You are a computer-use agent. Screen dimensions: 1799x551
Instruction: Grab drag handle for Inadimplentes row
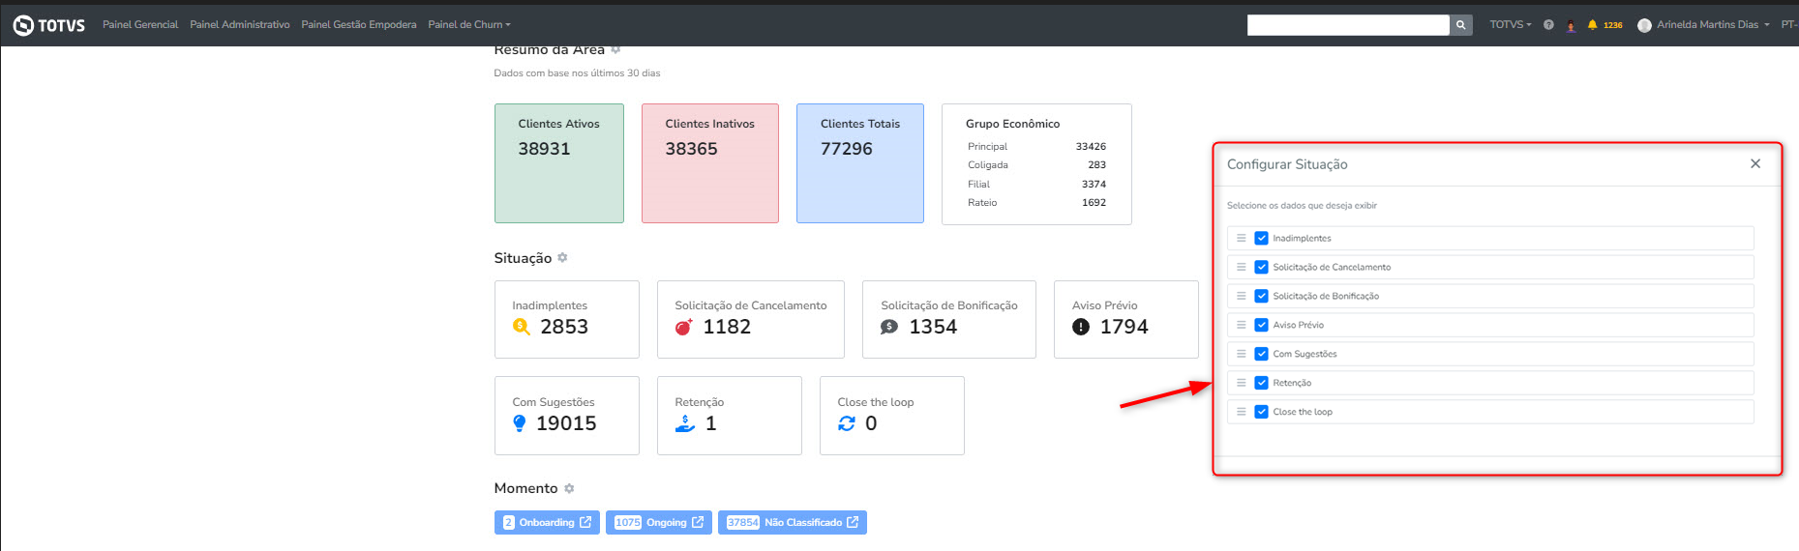[x=1241, y=238]
